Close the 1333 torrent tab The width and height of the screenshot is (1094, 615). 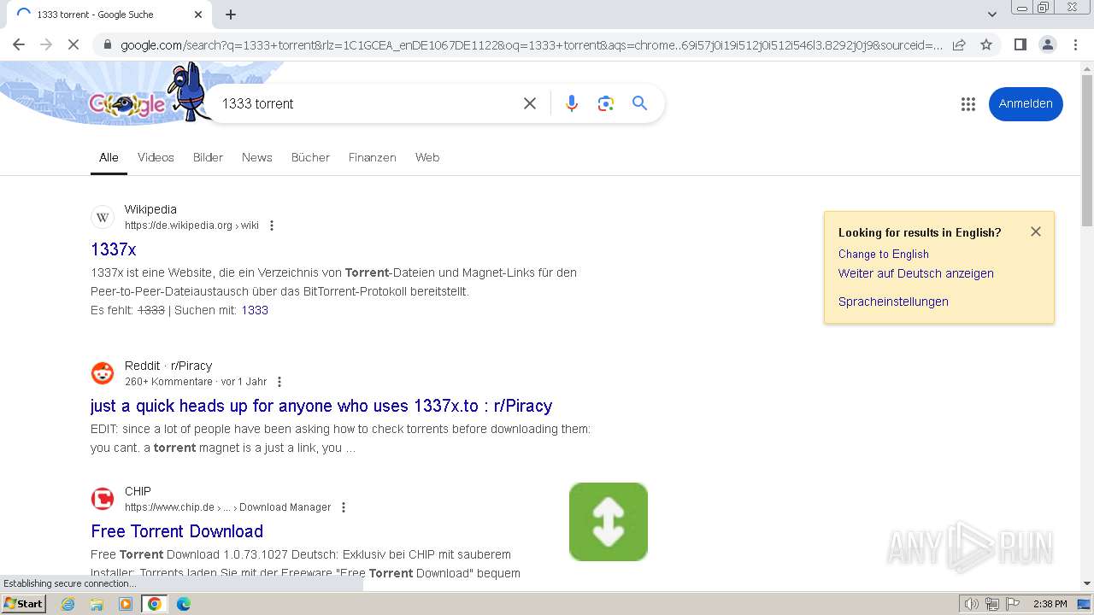click(198, 15)
